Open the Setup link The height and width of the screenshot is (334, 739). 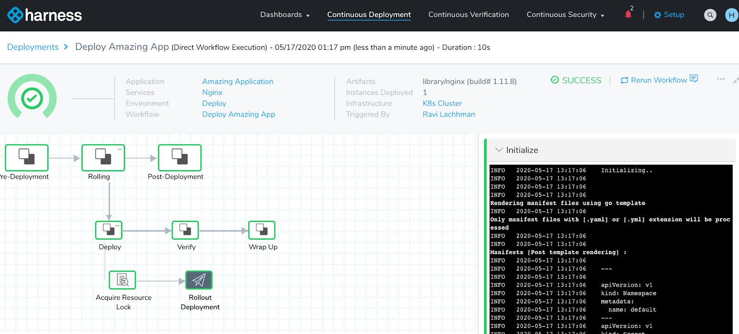point(674,15)
